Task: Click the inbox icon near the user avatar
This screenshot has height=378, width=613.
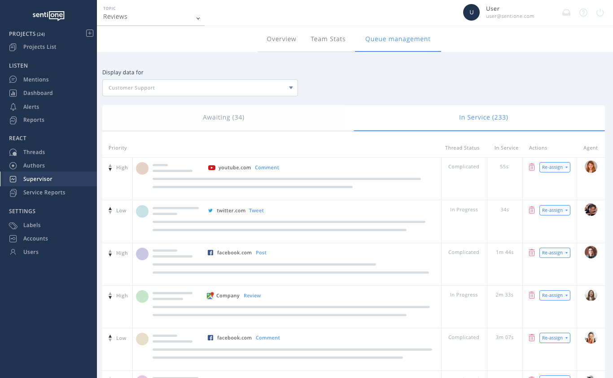Action: pos(566,13)
